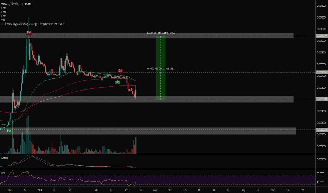Click 0.0009000 on the price axis

[x=322, y=53]
